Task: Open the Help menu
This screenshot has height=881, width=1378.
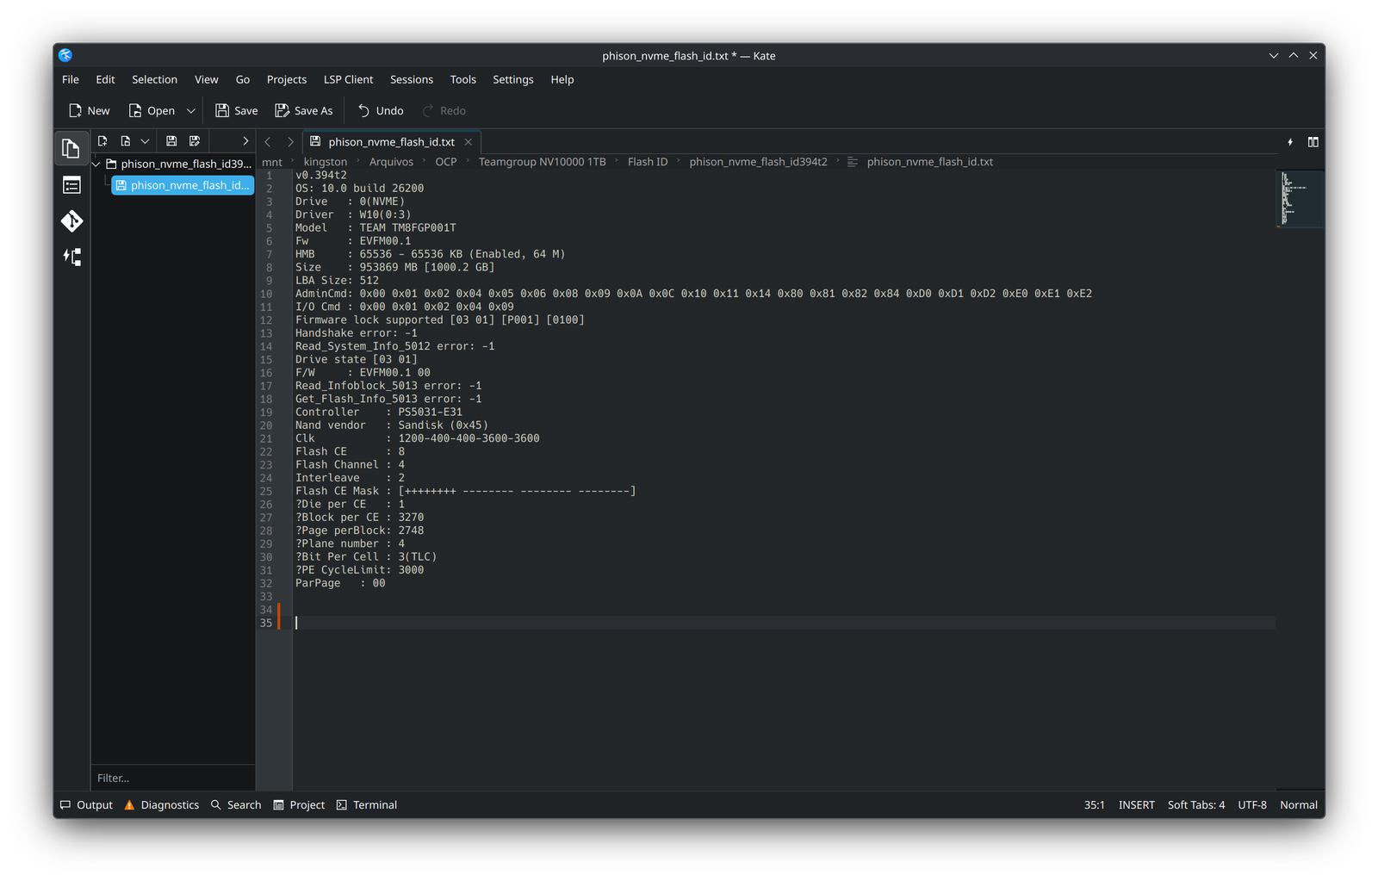Action: tap(562, 79)
